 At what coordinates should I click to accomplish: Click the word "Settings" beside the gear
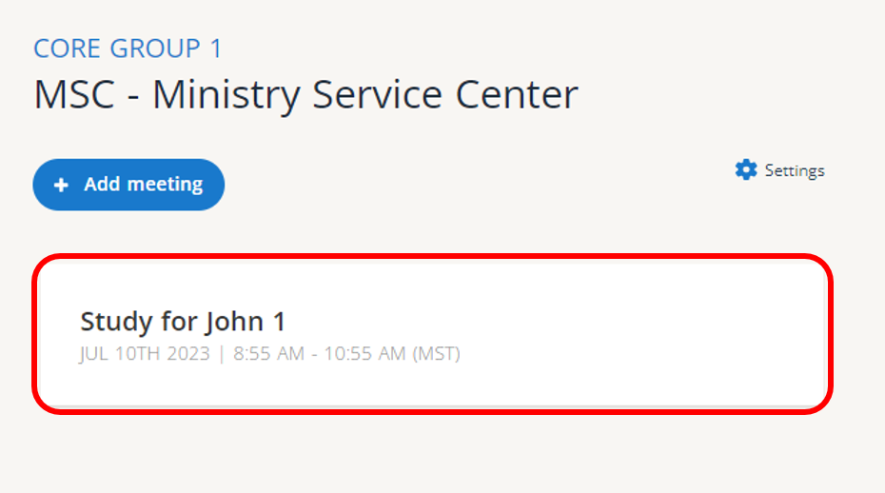(x=795, y=171)
